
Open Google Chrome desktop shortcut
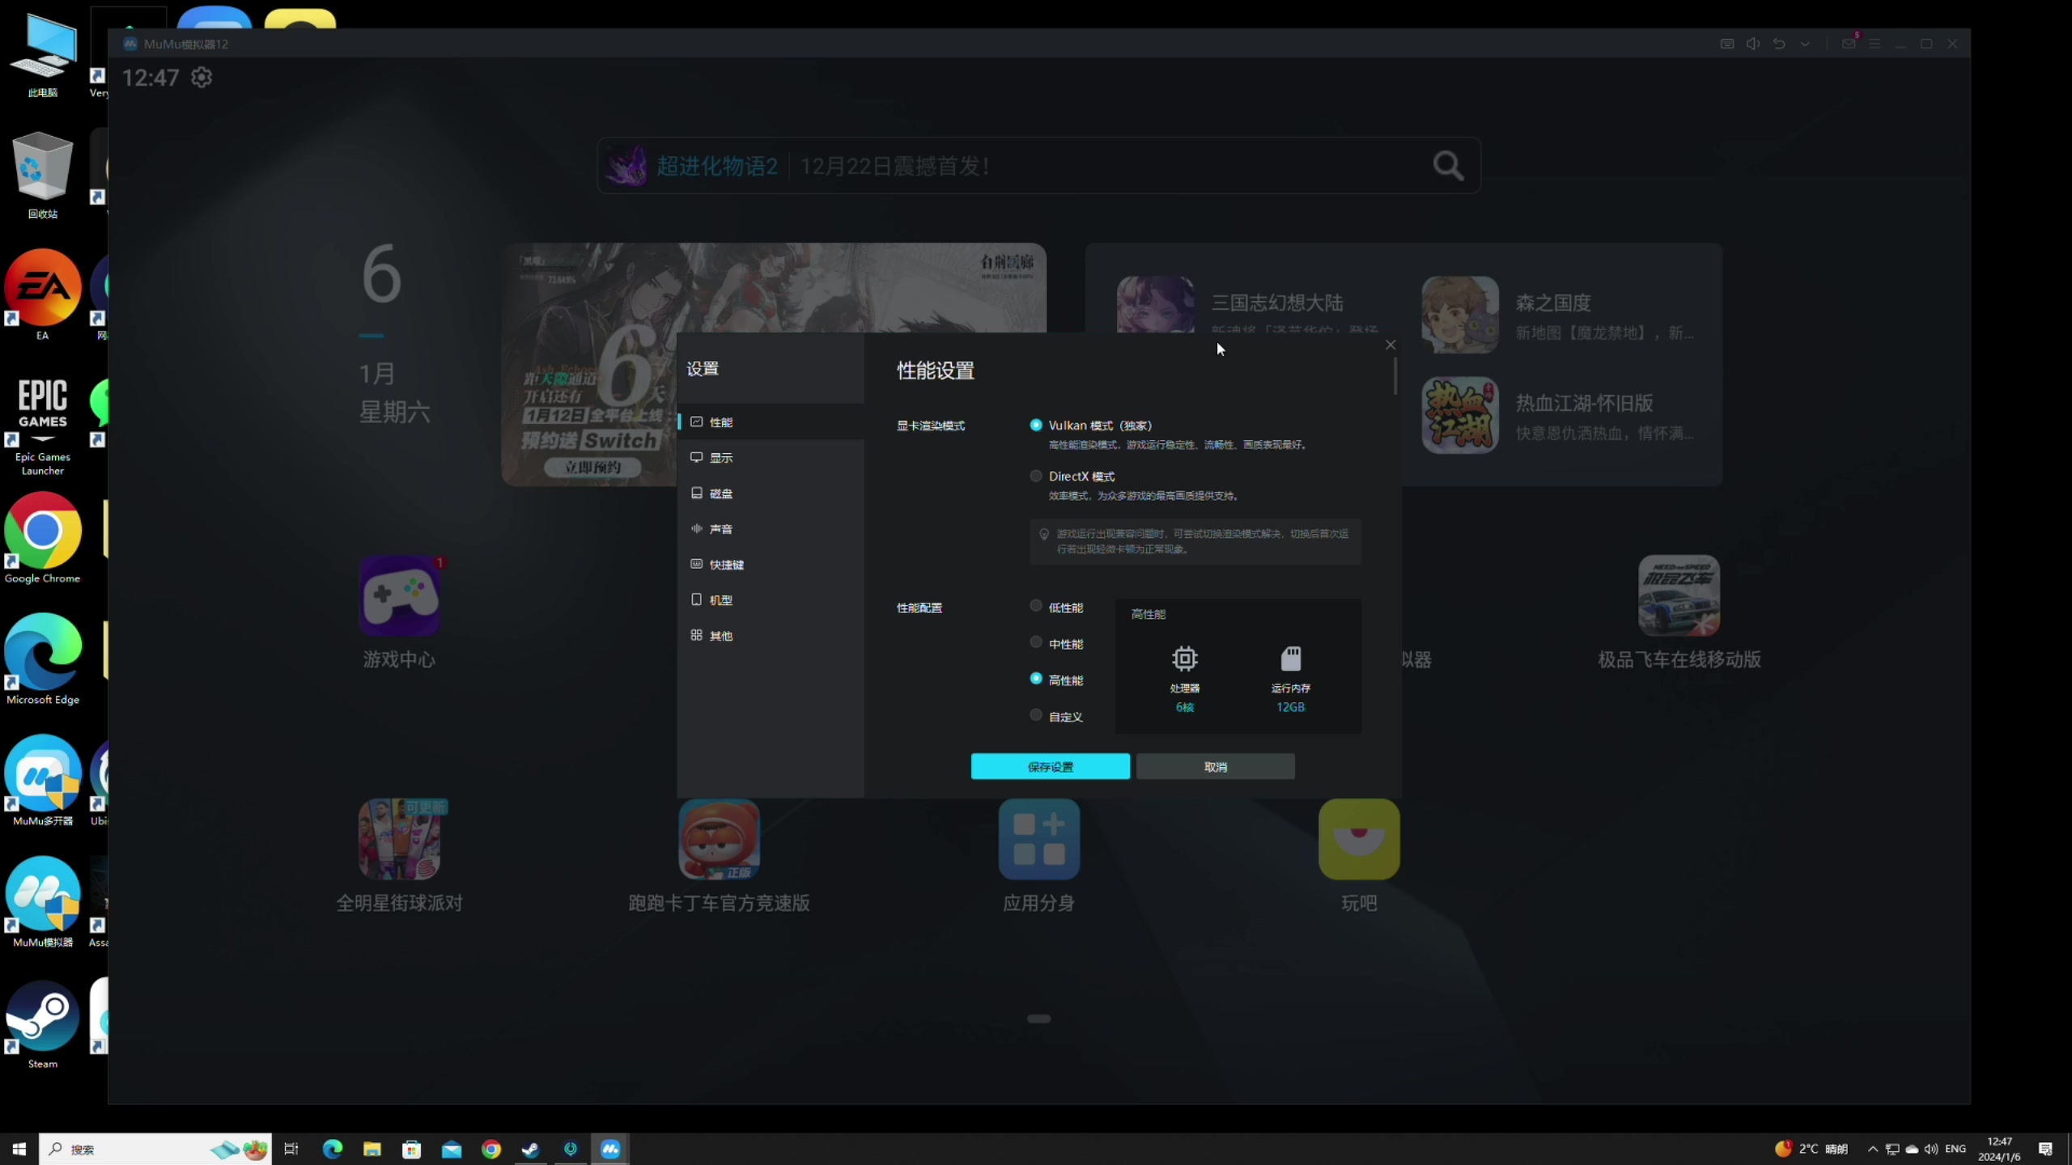pyautogui.click(x=42, y=538)
